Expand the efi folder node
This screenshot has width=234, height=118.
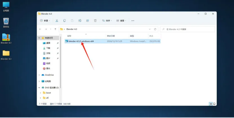tap(41, 98)
